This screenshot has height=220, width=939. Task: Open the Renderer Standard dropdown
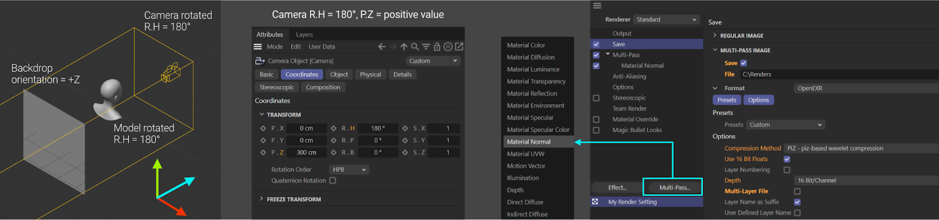point(667,19)
